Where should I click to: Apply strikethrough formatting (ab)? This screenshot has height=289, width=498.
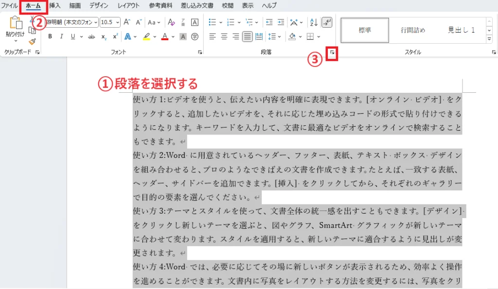(x=91, y=37)
